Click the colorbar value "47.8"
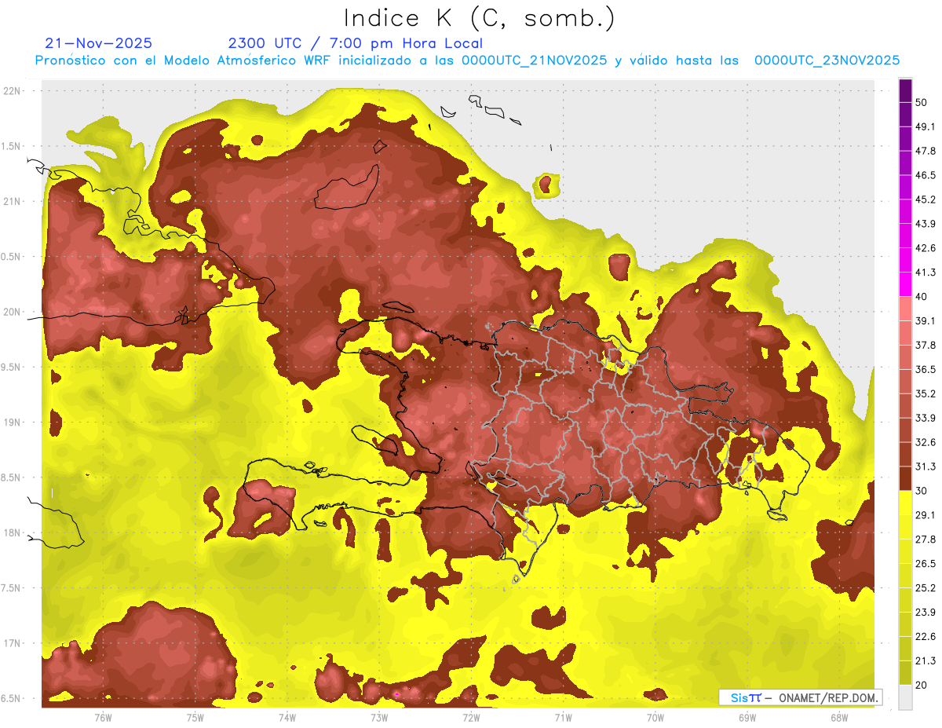 [x=926, y=151]
